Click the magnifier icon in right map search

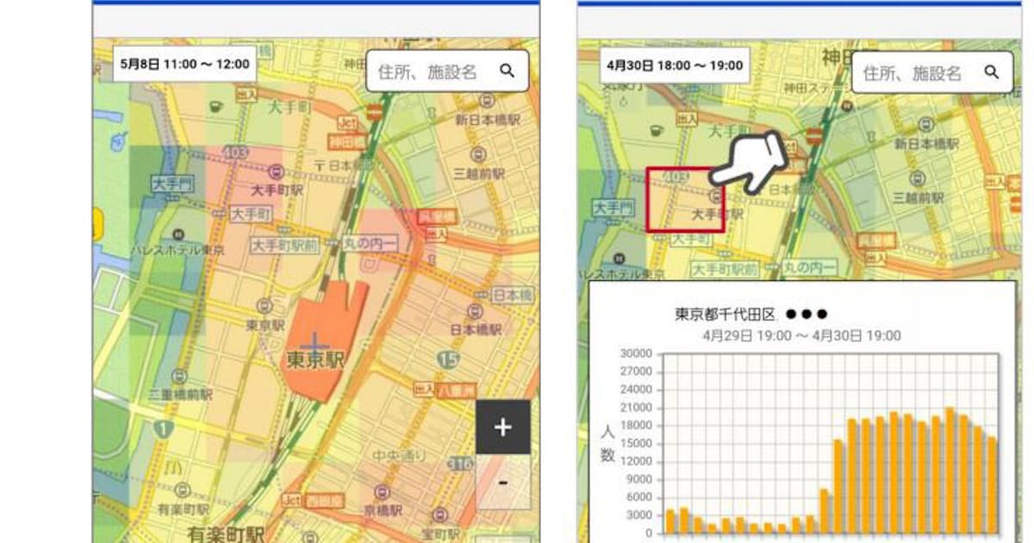click(x=992, y=72)
